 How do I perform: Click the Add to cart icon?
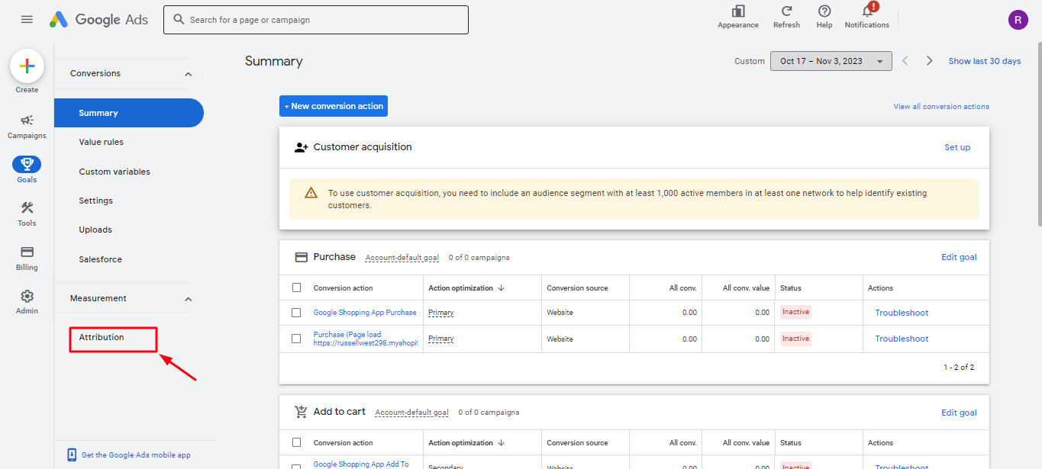301,412
